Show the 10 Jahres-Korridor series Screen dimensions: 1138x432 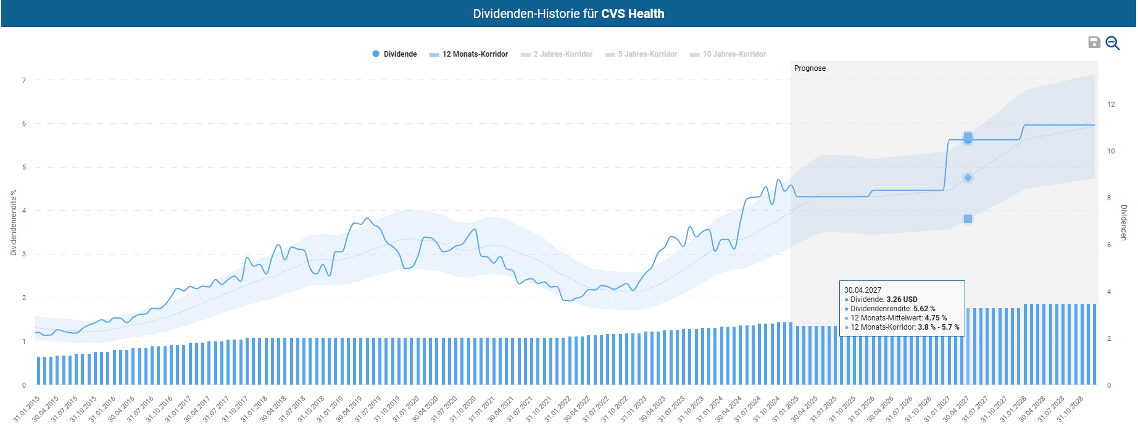(728, 54)
